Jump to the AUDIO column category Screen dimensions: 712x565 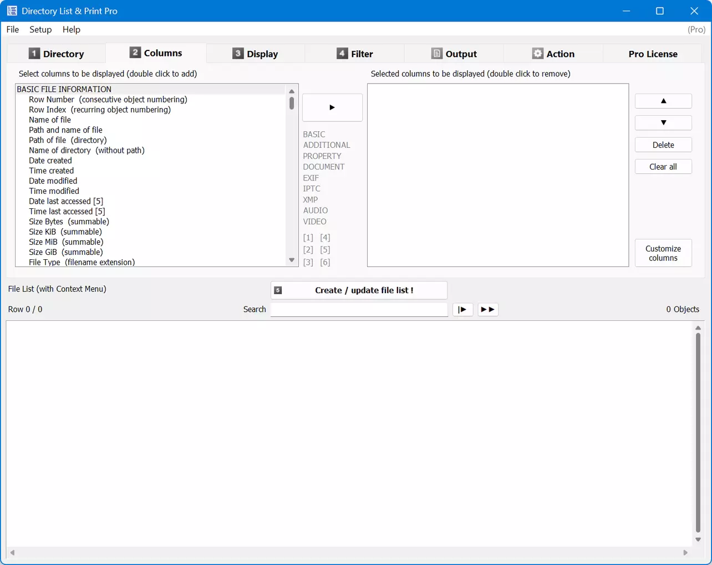pos(315,210)
